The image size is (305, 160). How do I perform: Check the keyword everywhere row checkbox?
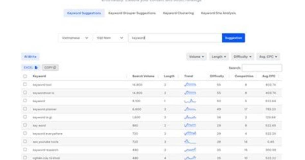tap(25, 133)
